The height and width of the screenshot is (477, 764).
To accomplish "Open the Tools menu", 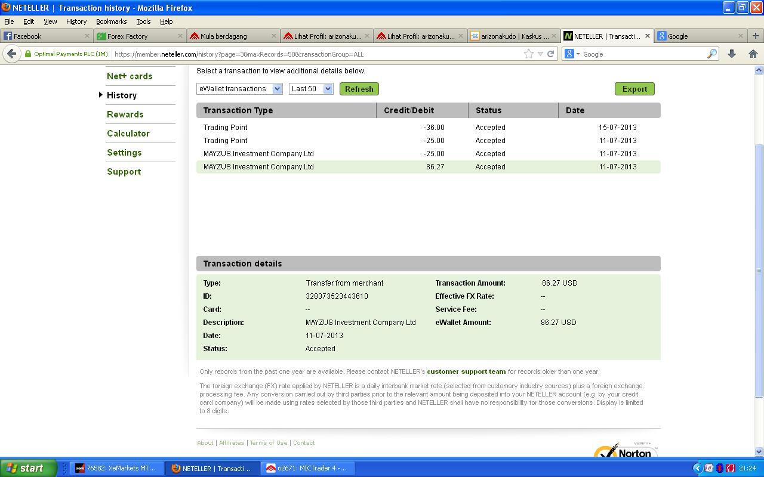I will pyautogui.click(x=143, y=21).
